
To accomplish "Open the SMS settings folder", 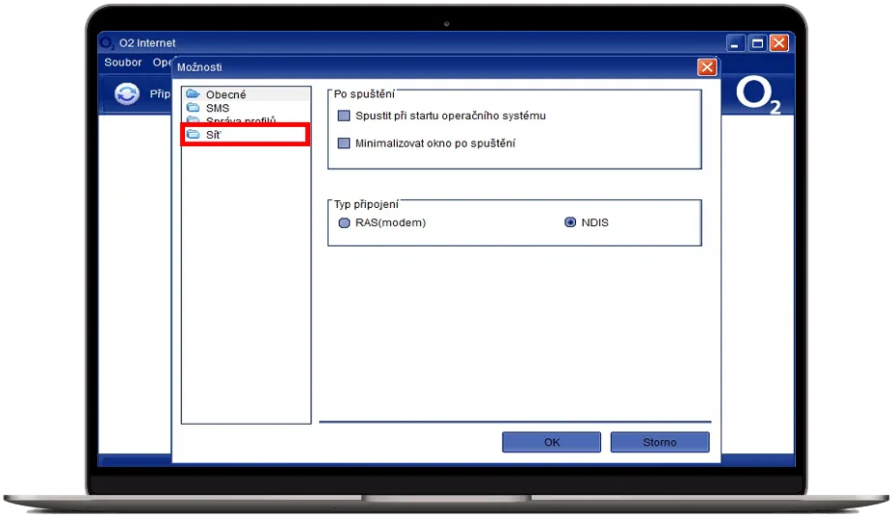I will point(217,108).
